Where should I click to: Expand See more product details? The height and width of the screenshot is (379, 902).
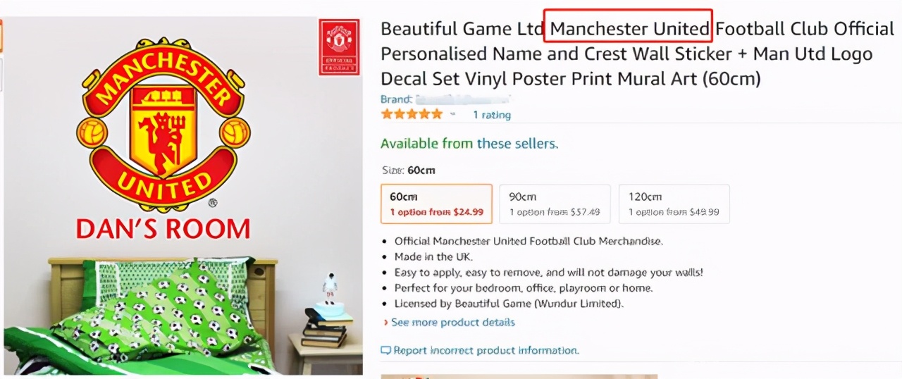[452, 322]
